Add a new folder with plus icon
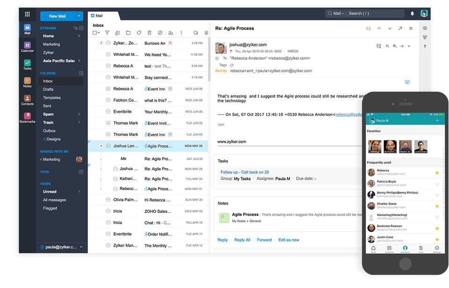 click(81, 73)
